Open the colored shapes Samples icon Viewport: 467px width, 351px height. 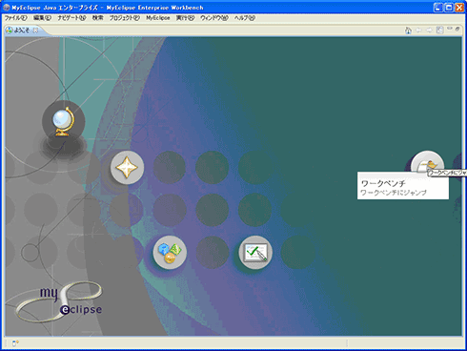pyautogui.click(x=170, y=253)
